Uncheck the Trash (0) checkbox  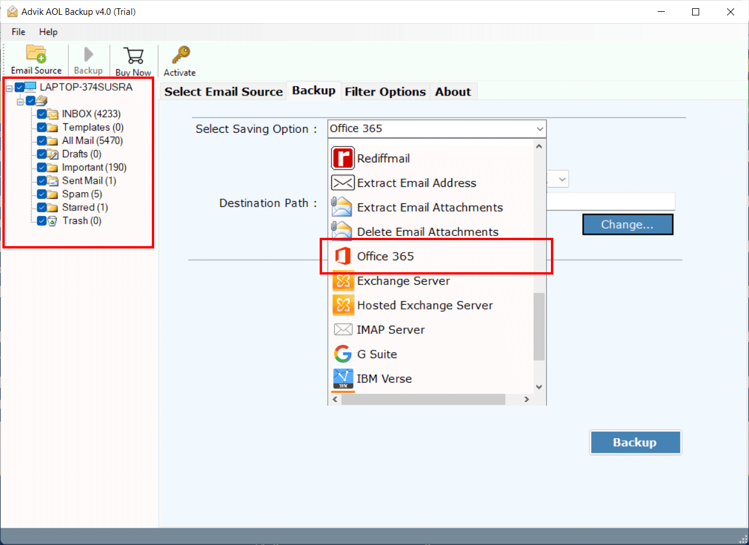42,221
